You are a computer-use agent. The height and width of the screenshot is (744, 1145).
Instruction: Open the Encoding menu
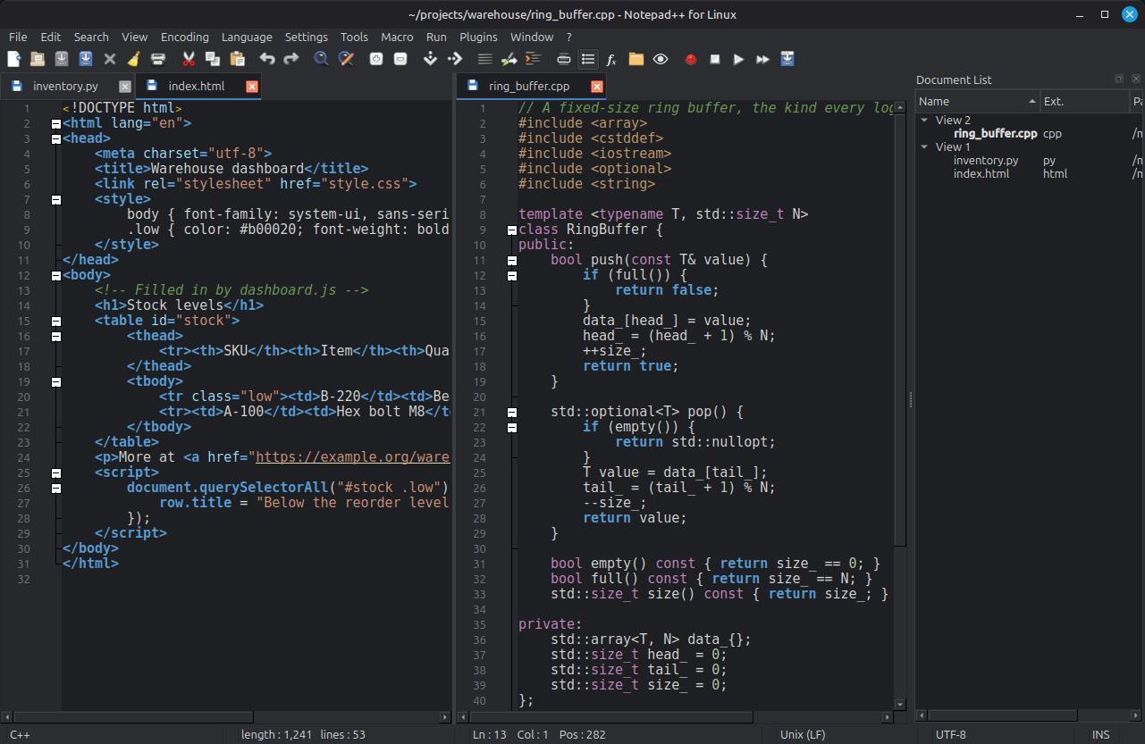click(185, 37)
